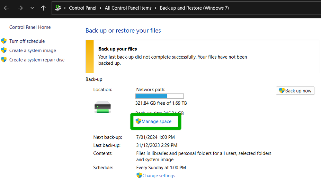The image size is (321, 185).
Task: Click the shield icon beside Create a system repair disc
Action: pos(4,60)
